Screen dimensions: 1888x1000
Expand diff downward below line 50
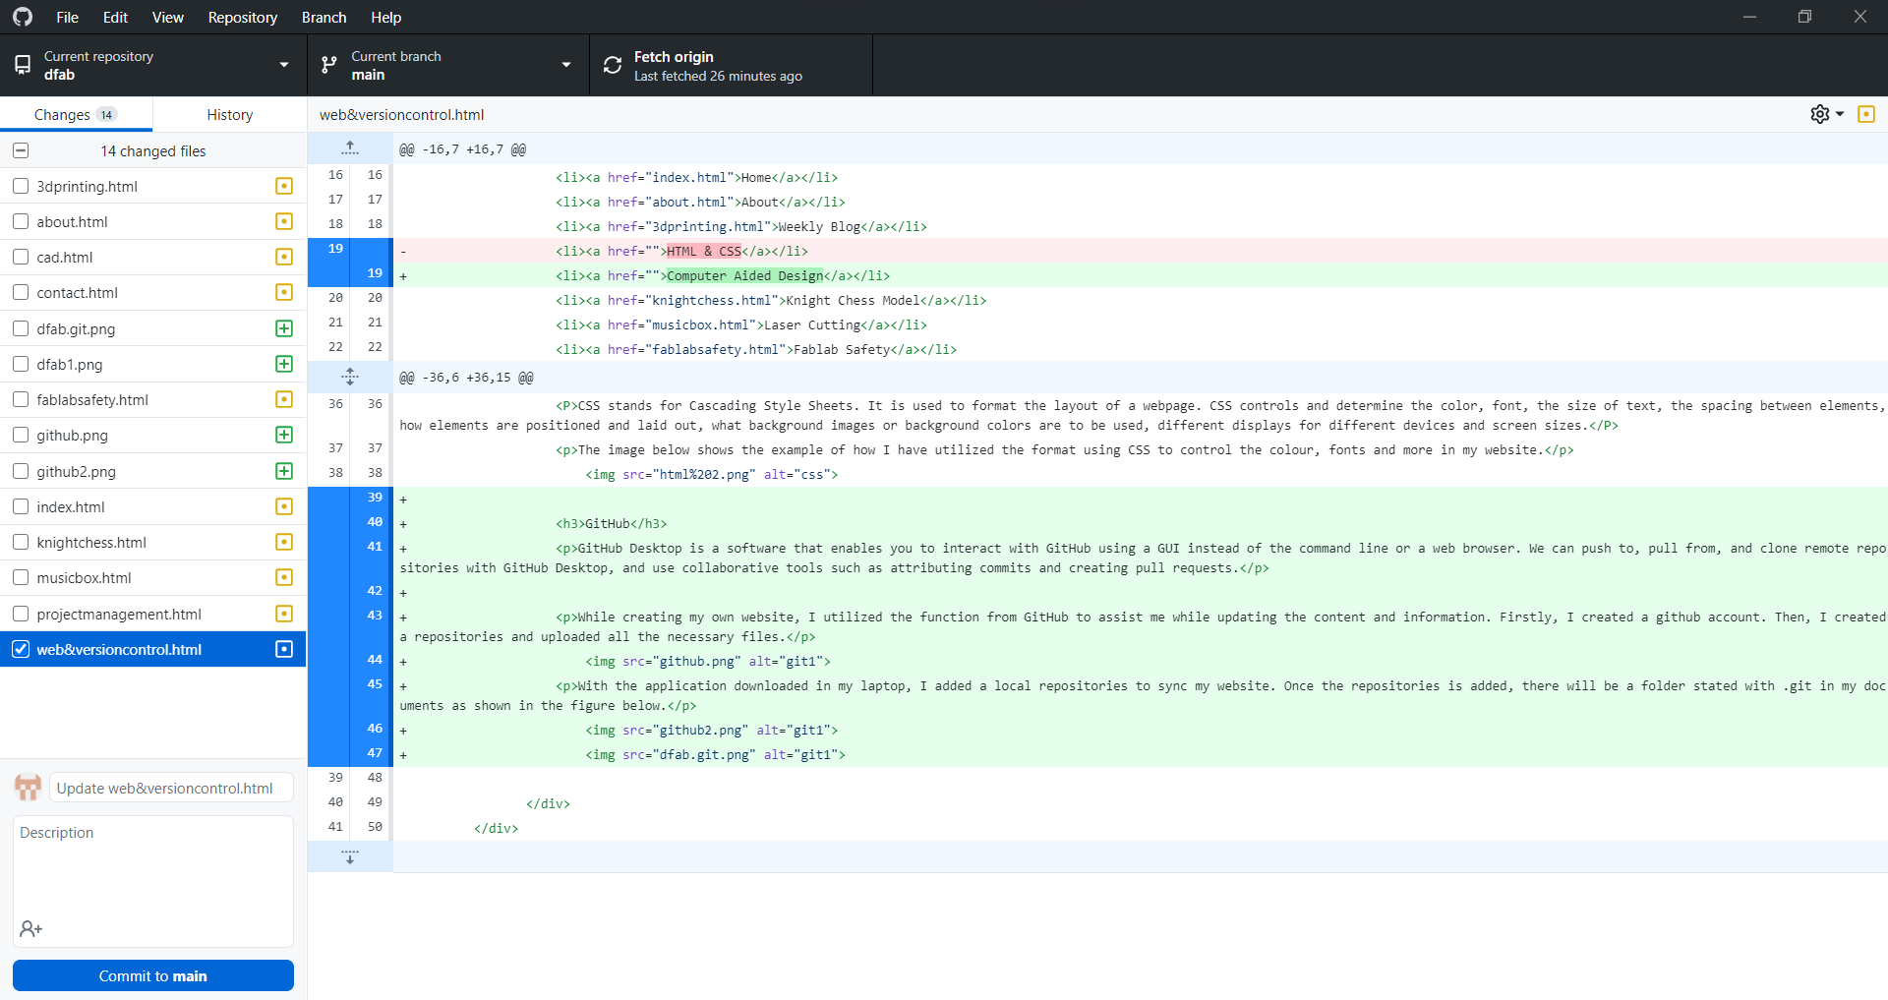(350, 856)
